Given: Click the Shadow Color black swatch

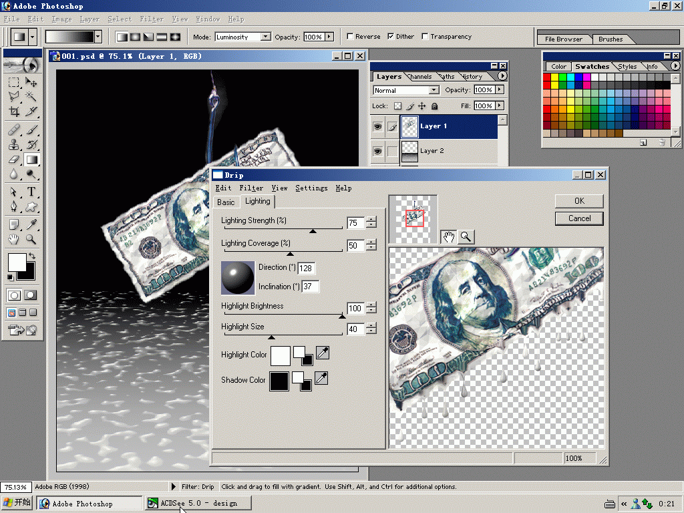Looking at the screenshot, I should [279, 381].
